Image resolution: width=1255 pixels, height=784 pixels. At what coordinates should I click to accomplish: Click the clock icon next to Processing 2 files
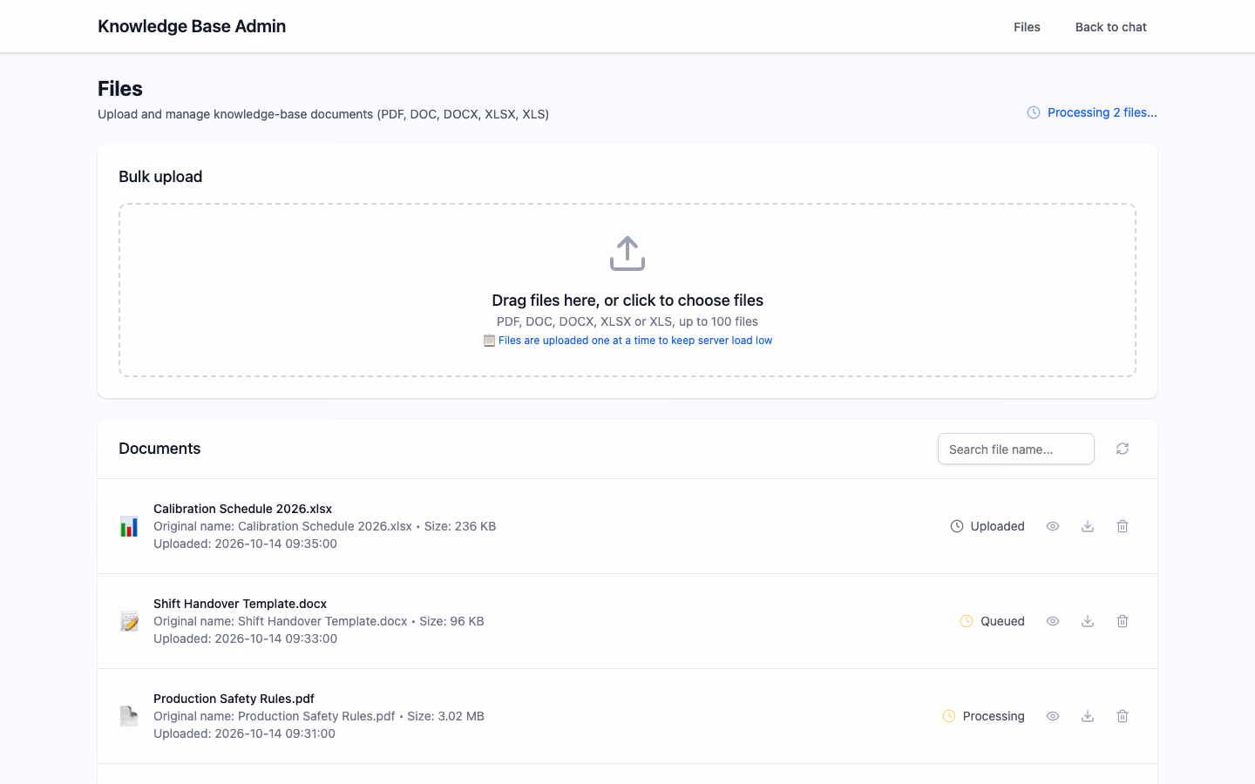tap(1034, 112)
